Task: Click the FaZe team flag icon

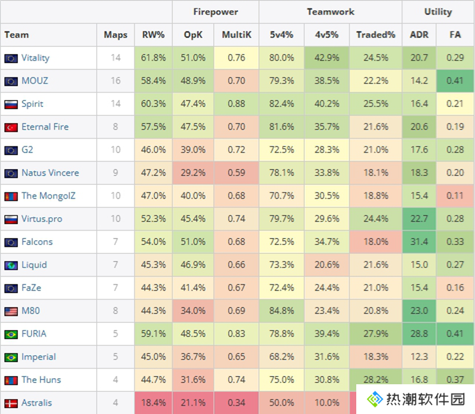Action: coord(11,288)
